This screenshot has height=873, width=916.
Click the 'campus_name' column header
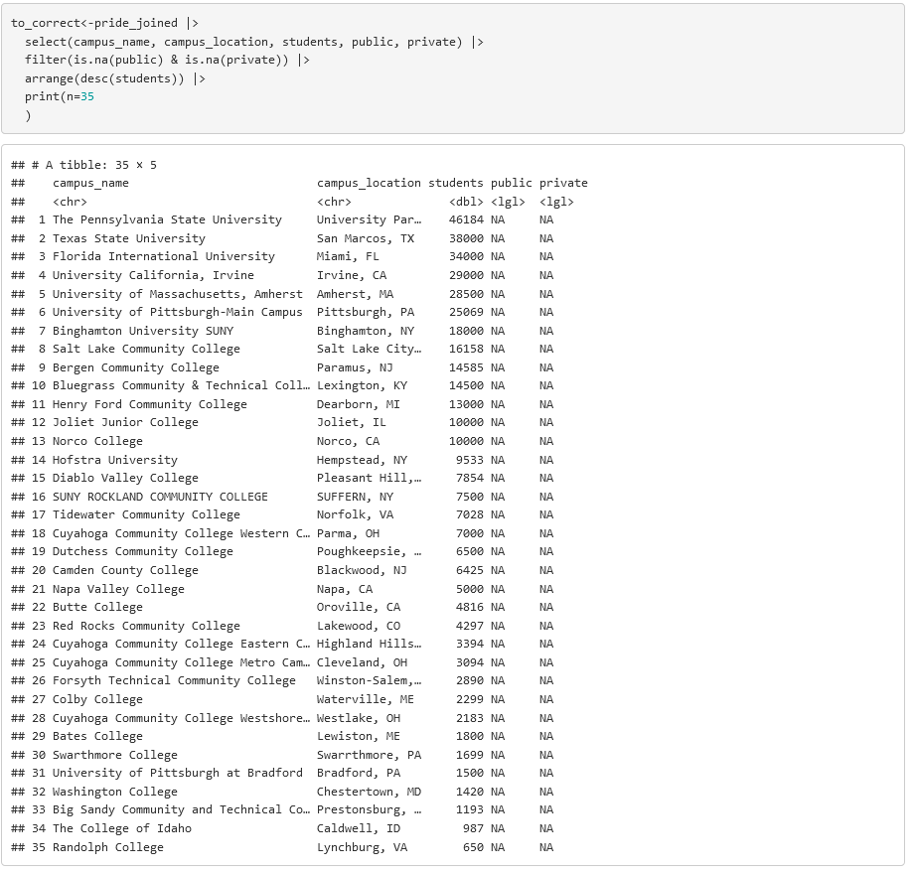90,184
